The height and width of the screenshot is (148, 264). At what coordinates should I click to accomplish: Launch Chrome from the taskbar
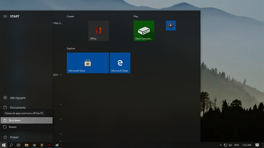point(34,145)
